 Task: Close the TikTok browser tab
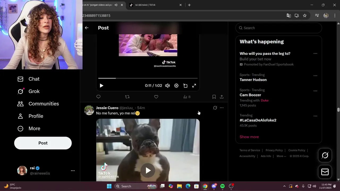click(x=181, y=5)
